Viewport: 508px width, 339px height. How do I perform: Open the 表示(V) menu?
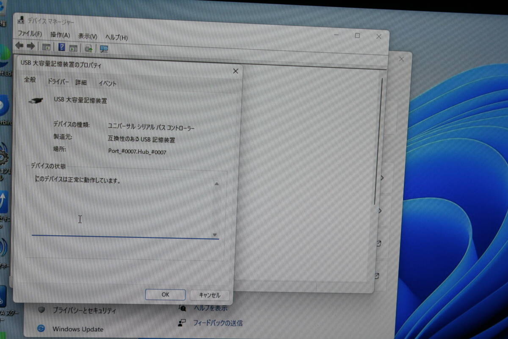pyautogui.click(x=88, y=36)
